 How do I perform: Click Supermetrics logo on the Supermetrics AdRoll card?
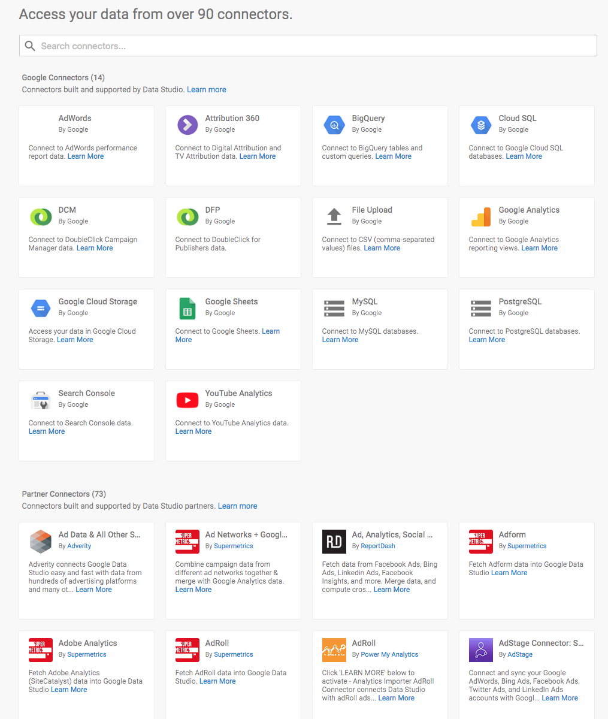pos(187,649)
